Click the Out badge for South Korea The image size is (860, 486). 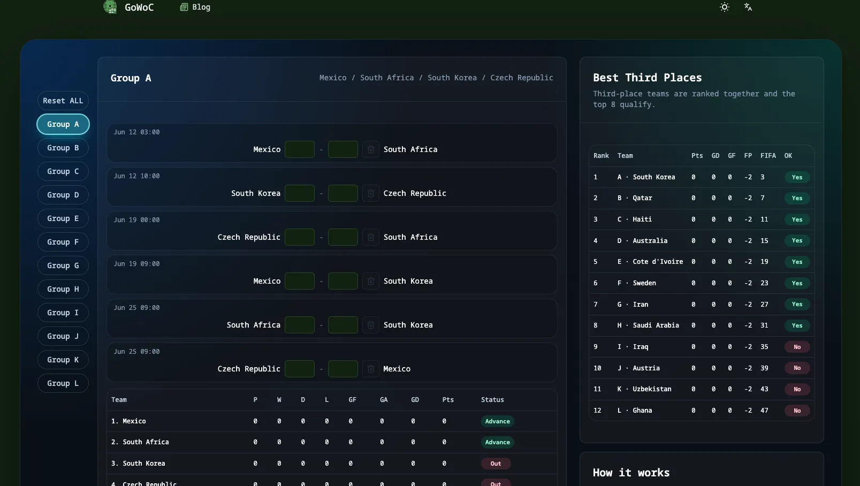(496, 464)
